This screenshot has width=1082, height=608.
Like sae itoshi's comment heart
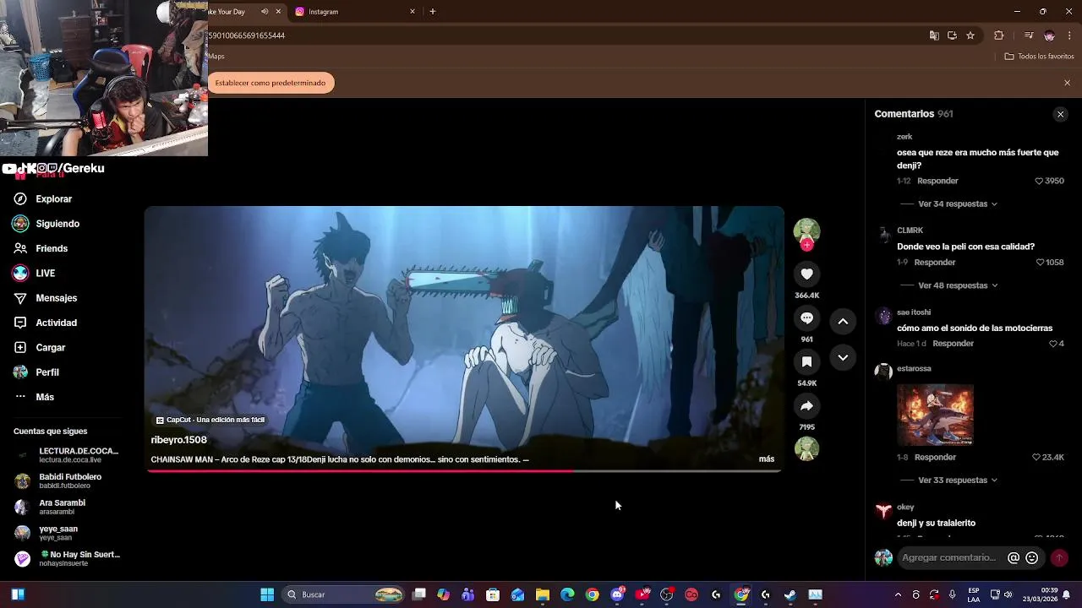click(1053, 344)
